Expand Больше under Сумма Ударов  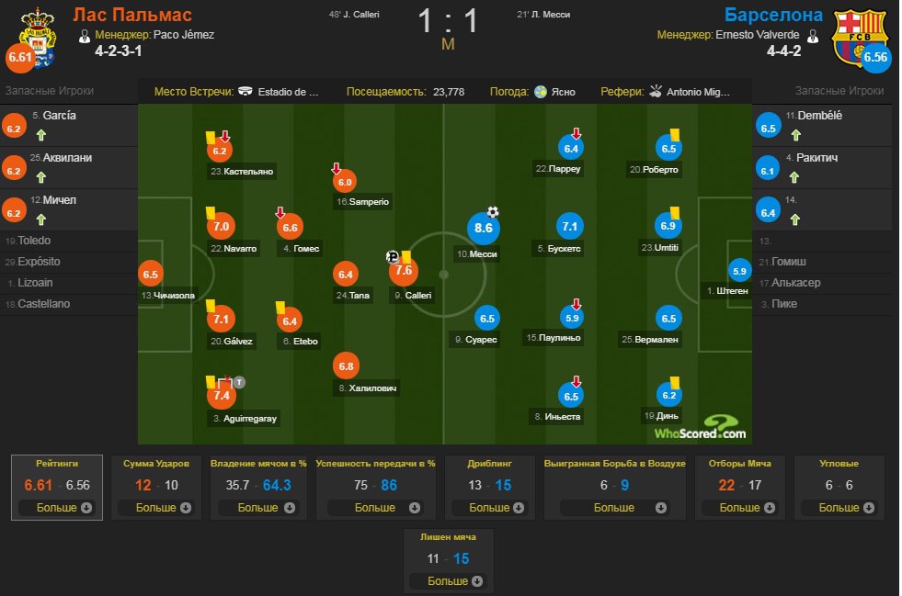pyautogui.click(x=163, y=508)
